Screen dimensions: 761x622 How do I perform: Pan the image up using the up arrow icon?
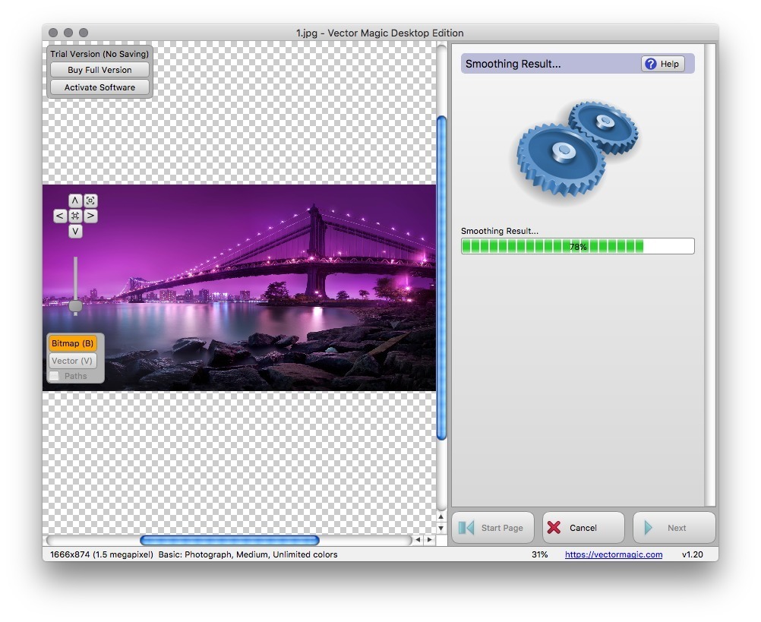coord(75,200)
